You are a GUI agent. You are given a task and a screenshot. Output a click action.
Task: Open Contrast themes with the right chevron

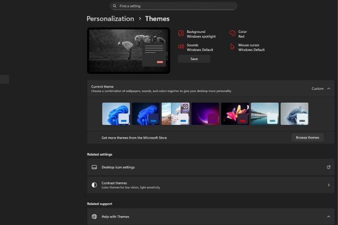tap(329, 185)
